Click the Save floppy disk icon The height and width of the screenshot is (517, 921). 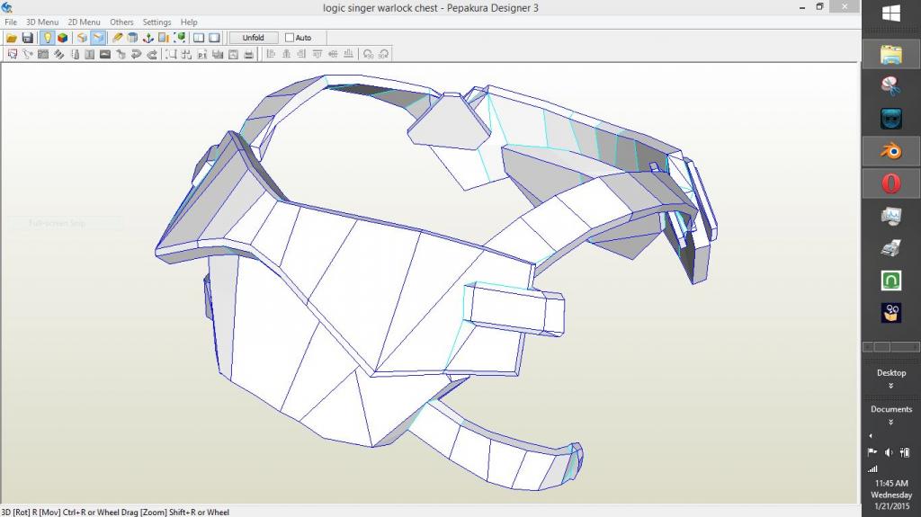coord(28,38)
